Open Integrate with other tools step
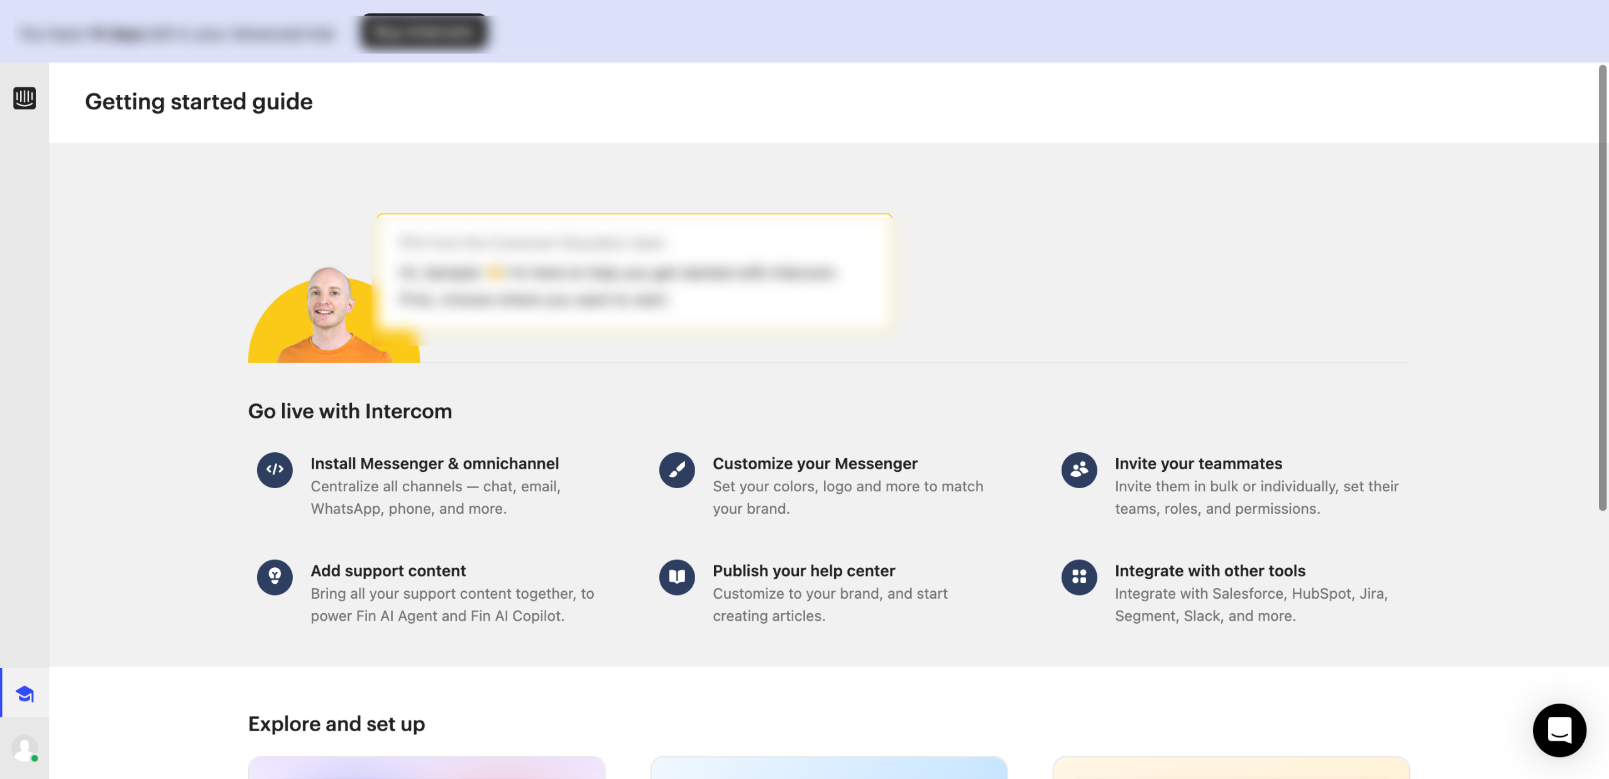 1209,570
